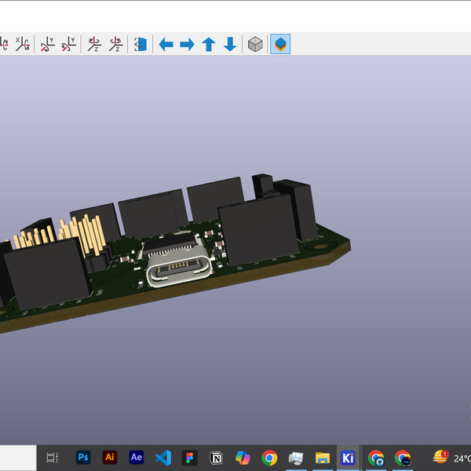Move the board right with the blue arrow
471x471 pixels.
click(187, 45)
